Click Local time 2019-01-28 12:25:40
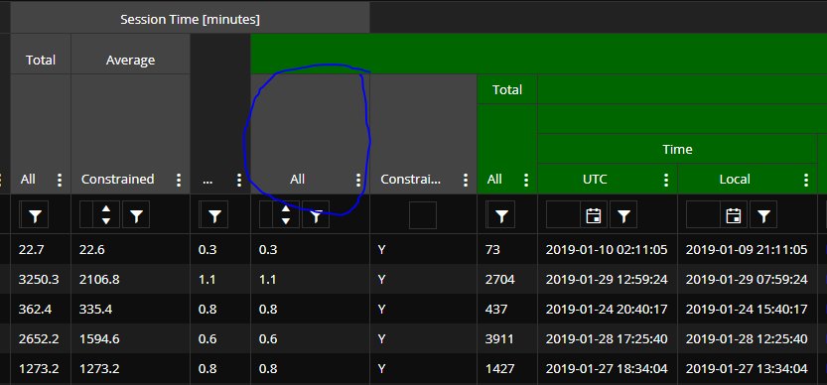The image size is (827, 385). [747, 338]
